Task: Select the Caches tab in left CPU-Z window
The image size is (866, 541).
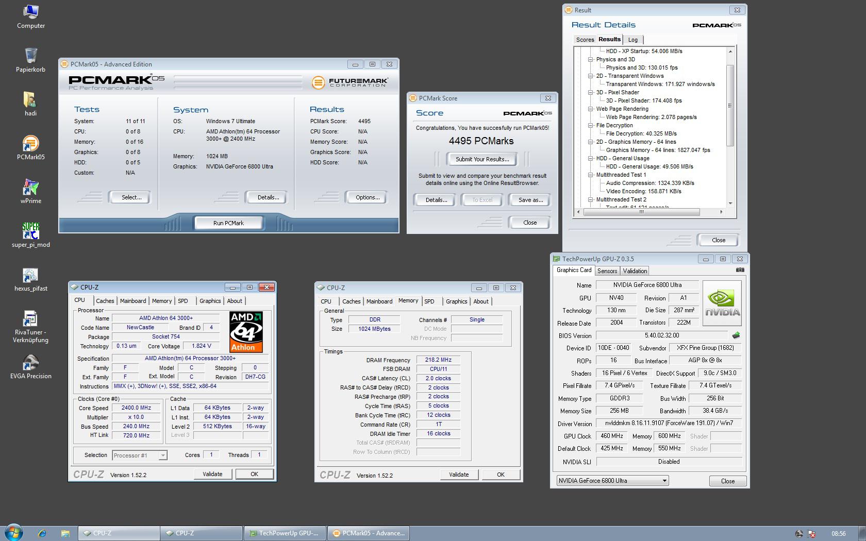Action: point(105,301)
